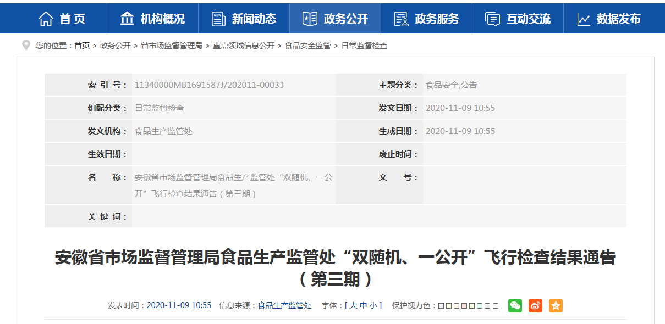Click the 食品安全,公告 topic category value

pos(451,85)
